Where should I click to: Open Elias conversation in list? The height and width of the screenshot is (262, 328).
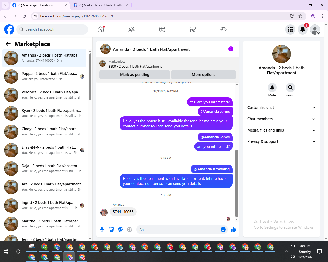pyautogui.click(x=44, y=150)
